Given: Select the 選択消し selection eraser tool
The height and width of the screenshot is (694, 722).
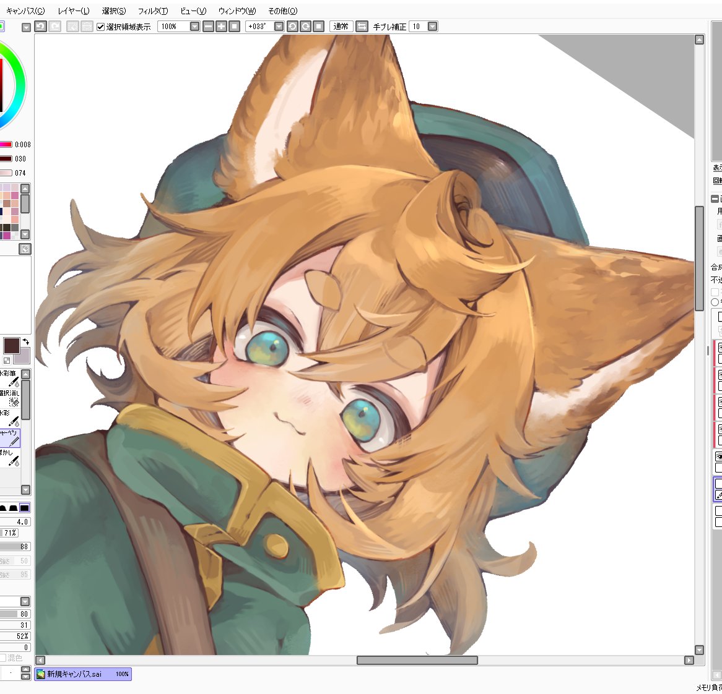Looking at the screenshot, I should pyautogui.click(x=10, y=398).
